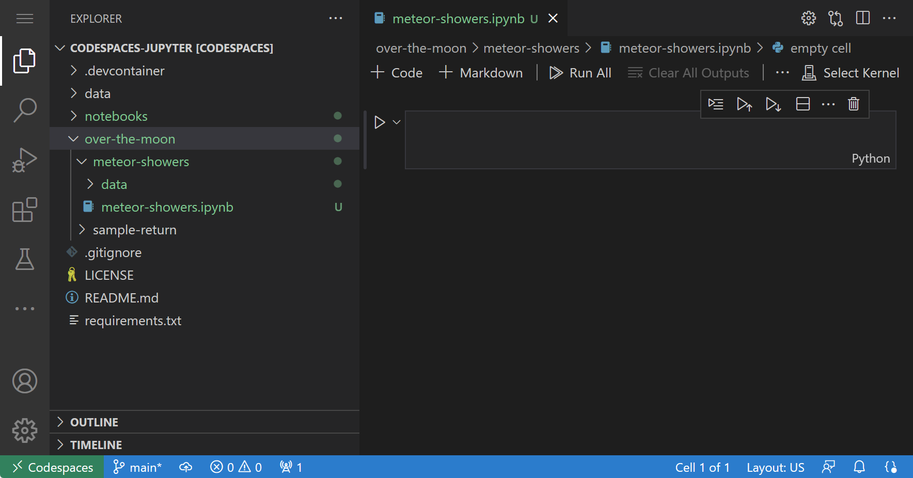Open meteor-showers.ipynb in Explorer tree
The height and width of the screenshot is (478, 913).
point(204,207)
